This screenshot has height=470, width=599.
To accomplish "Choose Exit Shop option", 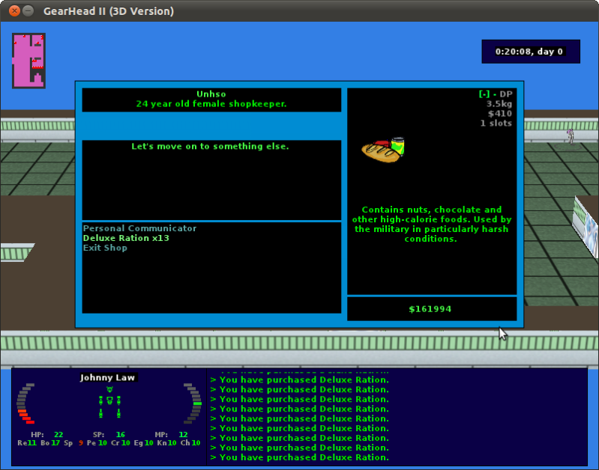I will pos(105,248).
